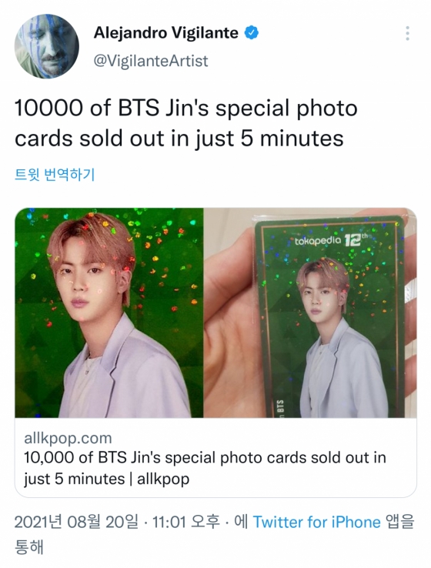Open the three-dot more options menu
The width and height of the screenshot is (431, 568).
click(407, 33)
